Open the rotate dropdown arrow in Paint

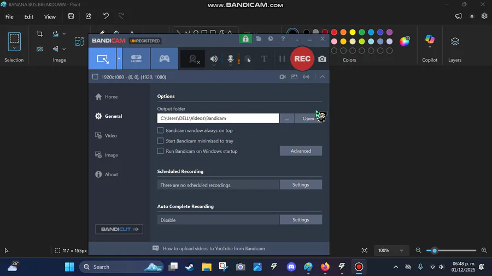[64, 34]
